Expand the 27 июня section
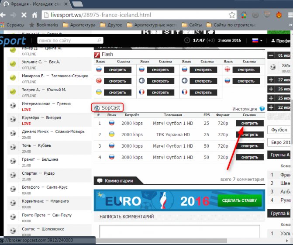 coord(271,80)
